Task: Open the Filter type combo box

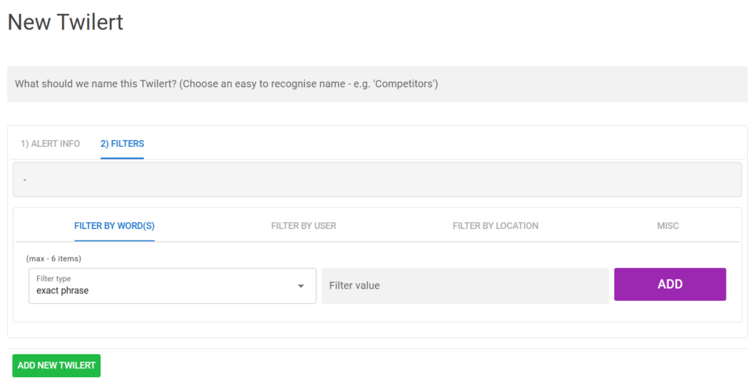Action: pos(172,286)
